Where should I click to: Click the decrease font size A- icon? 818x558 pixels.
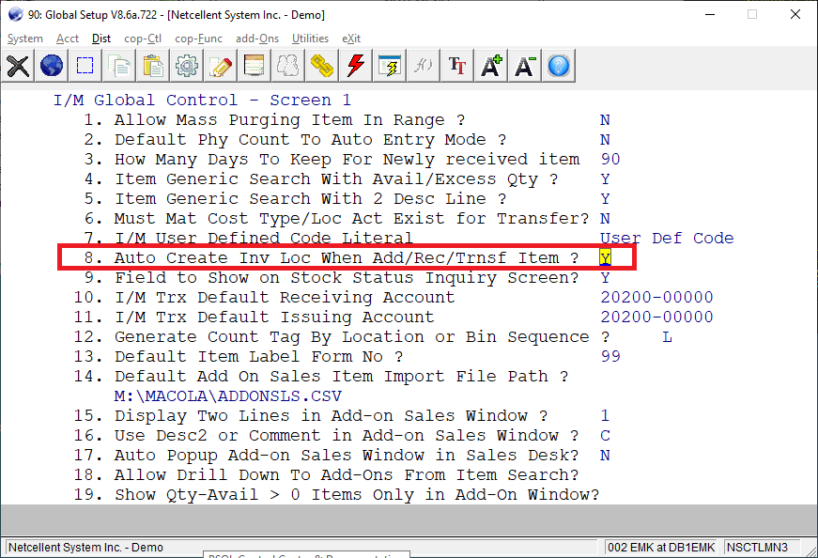(525, 66)
